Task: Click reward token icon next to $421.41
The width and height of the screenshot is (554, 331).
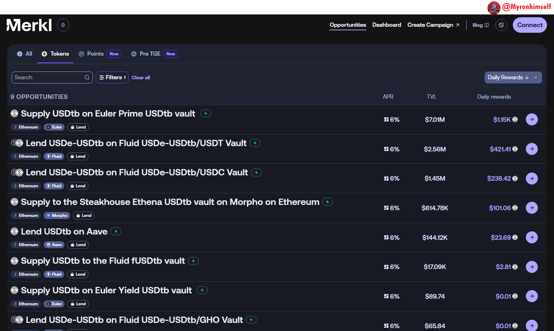Action: point(515,149)
